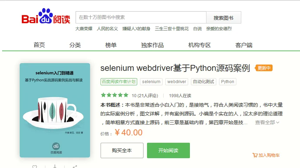
Task: Click the share icon below book cover
Action: click(x=75, y=167)
